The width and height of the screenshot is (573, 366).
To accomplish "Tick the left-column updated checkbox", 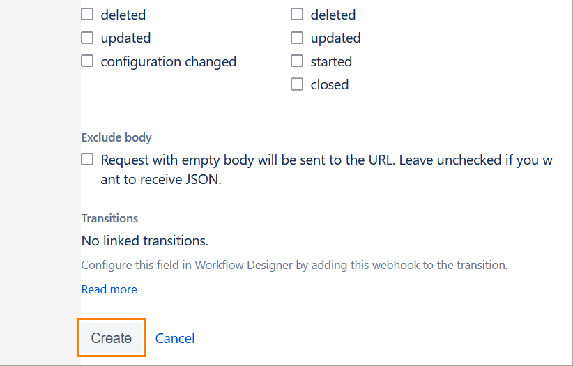I will click(x=87, y=38).
